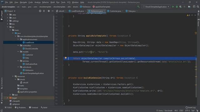Click the UTF-8 encoding status
The width and height of the screenshot is (200, 112).
(x=187, y=111)
